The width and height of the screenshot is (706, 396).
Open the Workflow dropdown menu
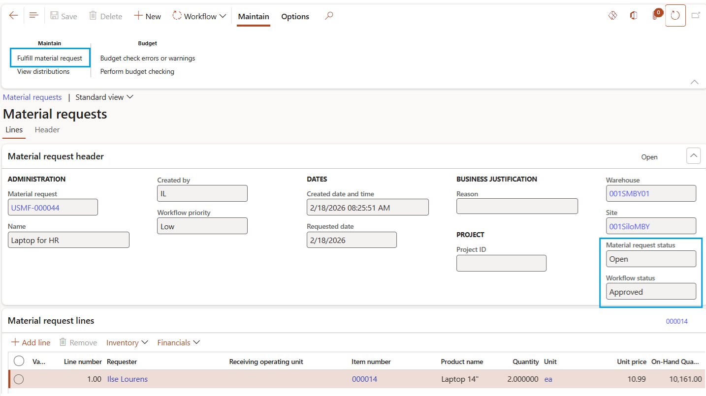pos(199,16)
